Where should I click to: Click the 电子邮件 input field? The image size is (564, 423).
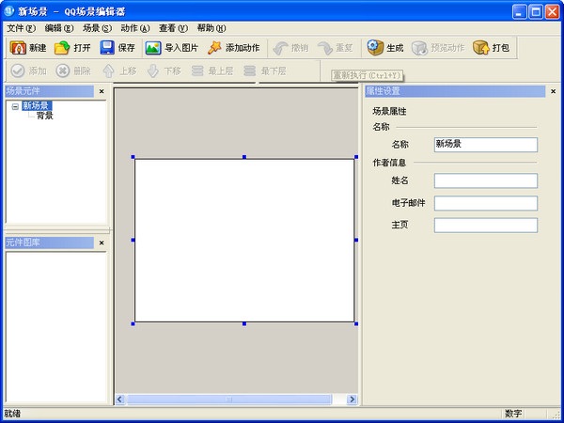(485, 203)
